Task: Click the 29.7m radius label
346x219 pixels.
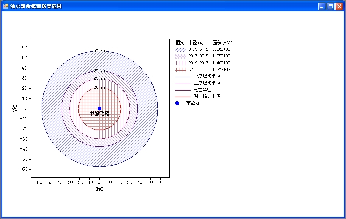Action: [99, 78]
